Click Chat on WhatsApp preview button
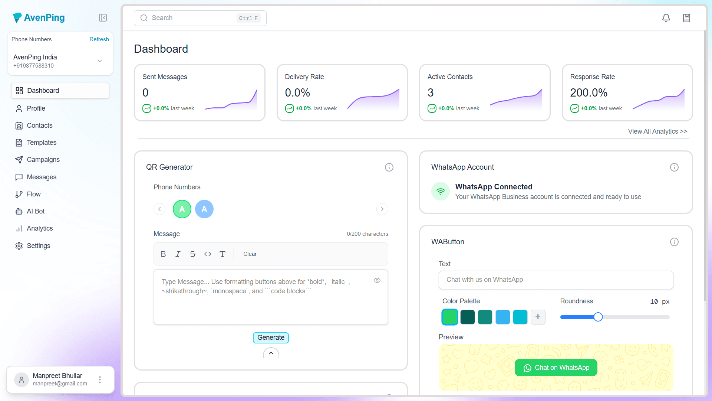The width and height of the screenshot is (712, 401). tap(556, 368)
